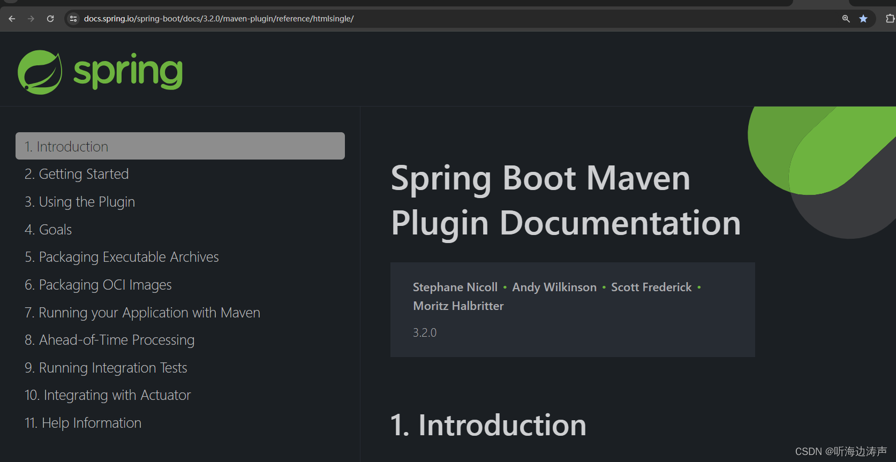
Task: Open 3. Using the Plugin section
Action: pos(80,202)
